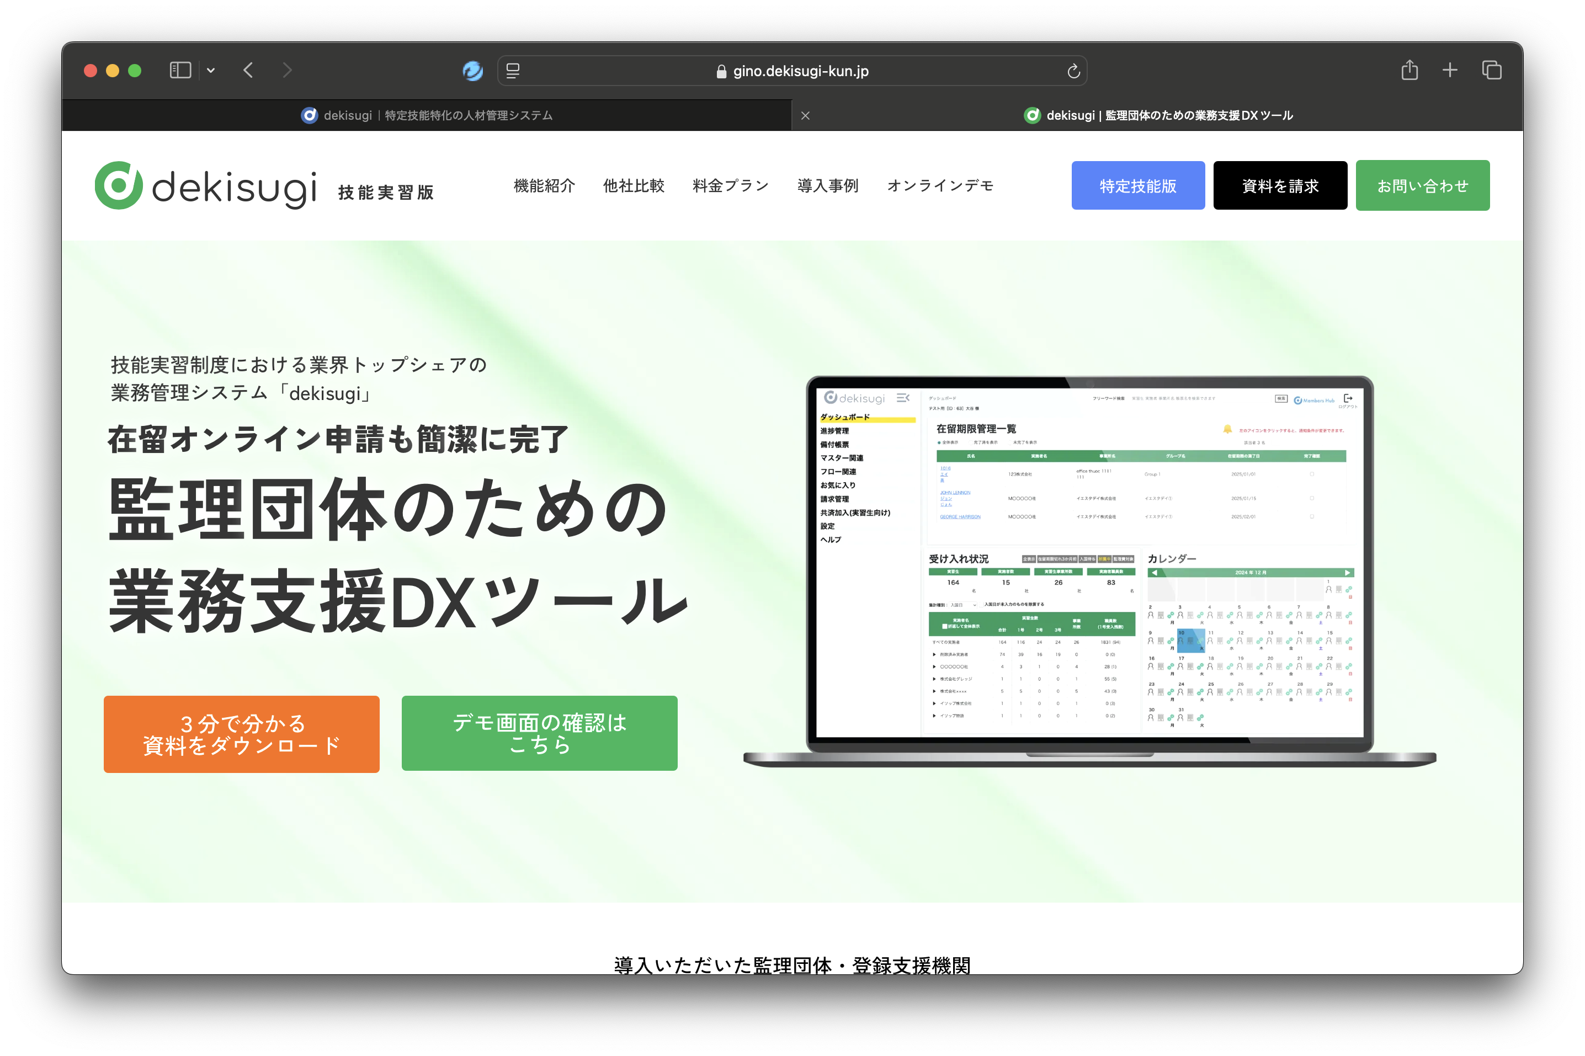
Task: Open the Share icon in Safari toolbar
Action: coord(1409,70)
